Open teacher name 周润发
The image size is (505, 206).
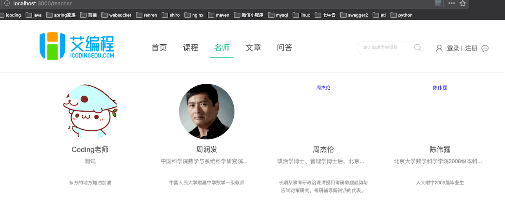point(207,150)
